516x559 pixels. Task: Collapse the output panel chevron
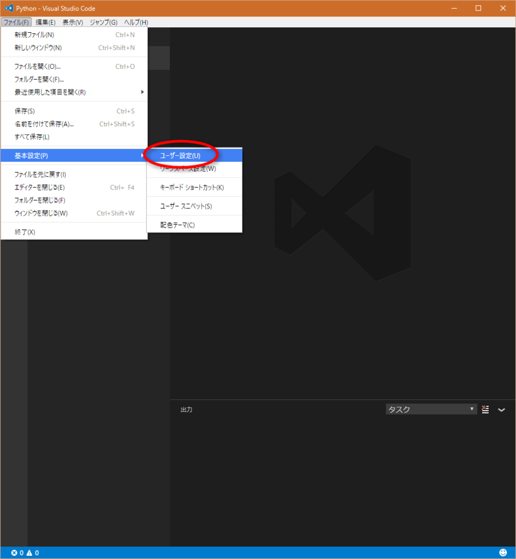pos(501,409)
